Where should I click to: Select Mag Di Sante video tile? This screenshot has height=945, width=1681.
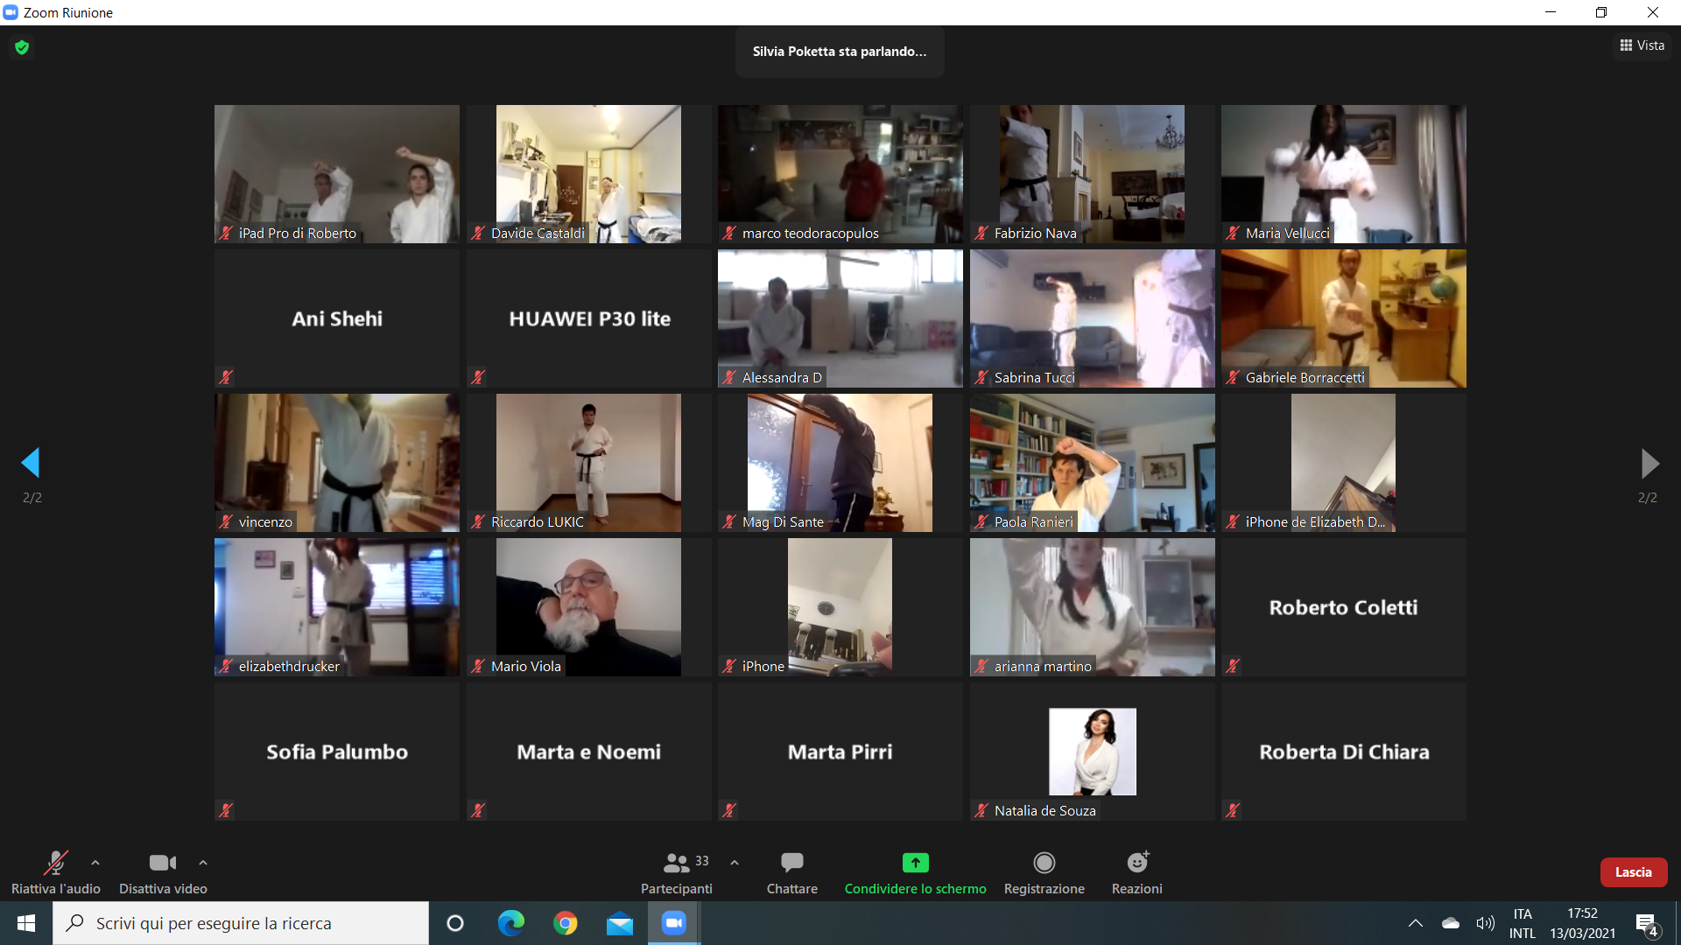point(840,463)
